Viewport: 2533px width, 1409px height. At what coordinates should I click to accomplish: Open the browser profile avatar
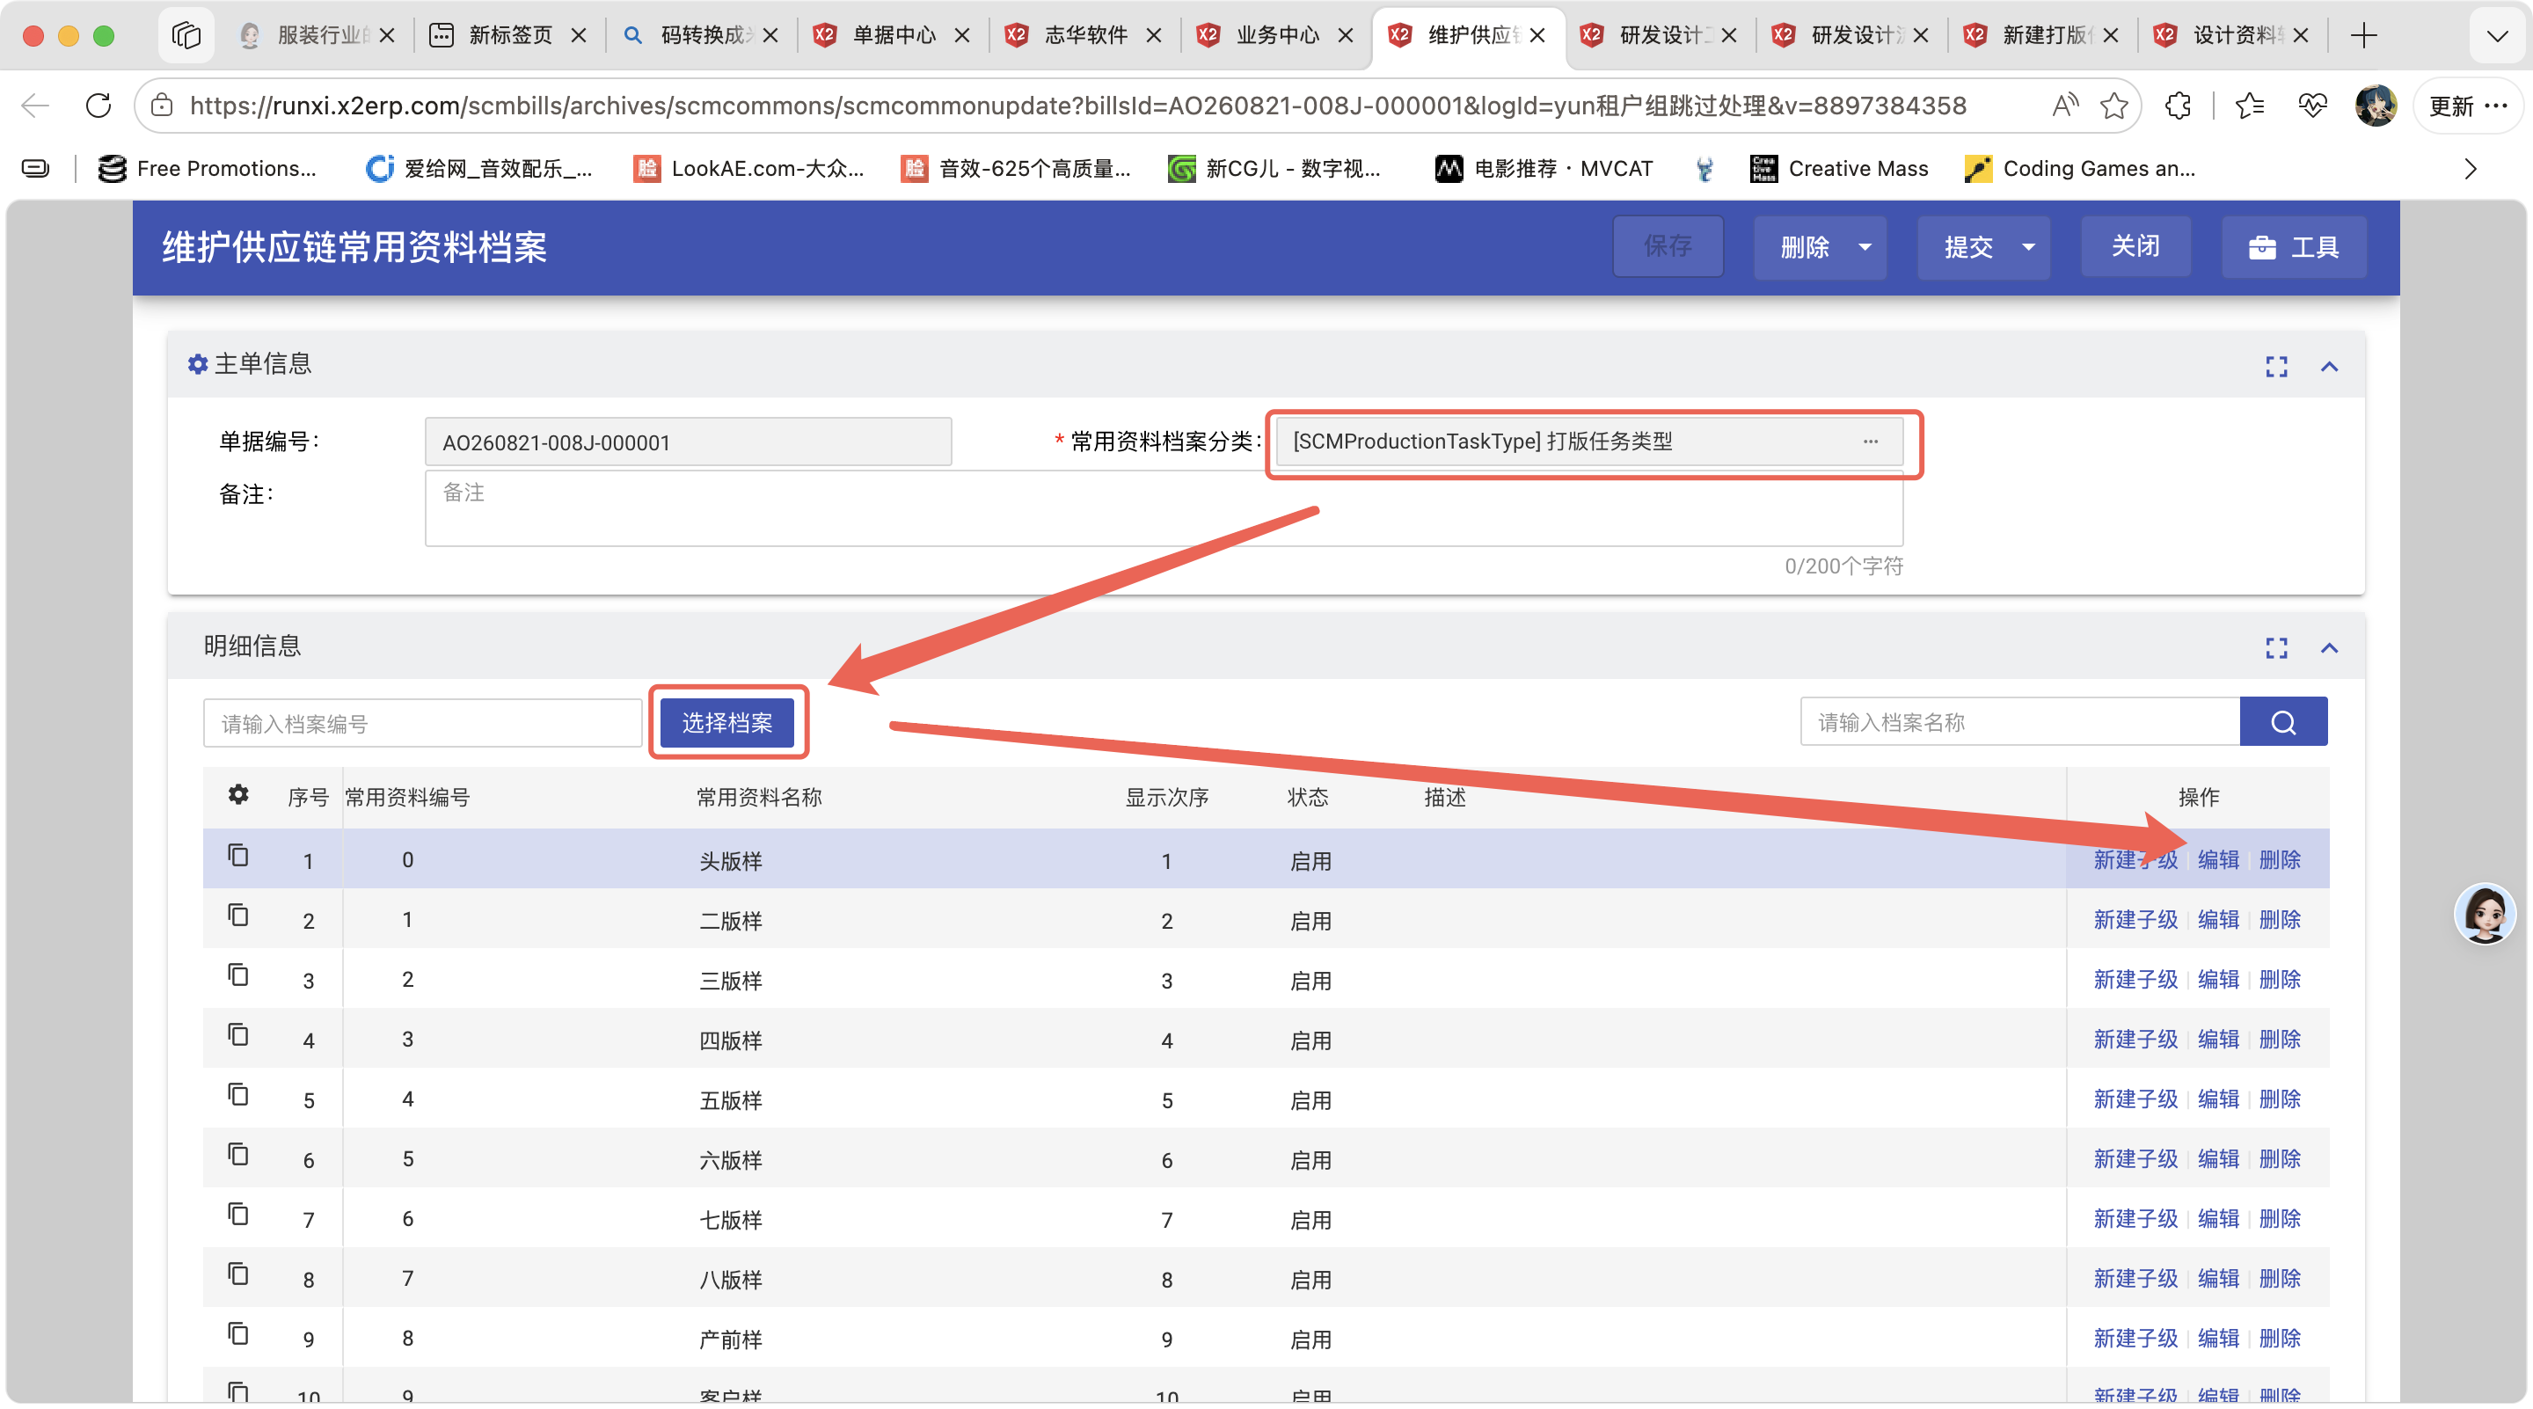(2376, 106)
